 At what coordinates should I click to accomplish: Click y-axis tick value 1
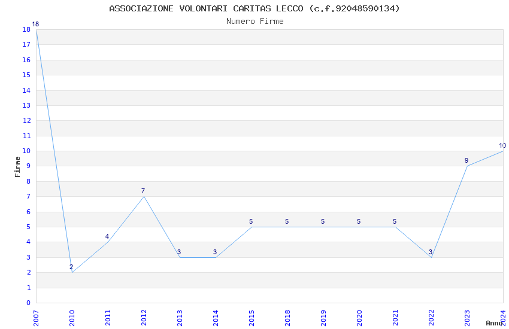(29, 288)
